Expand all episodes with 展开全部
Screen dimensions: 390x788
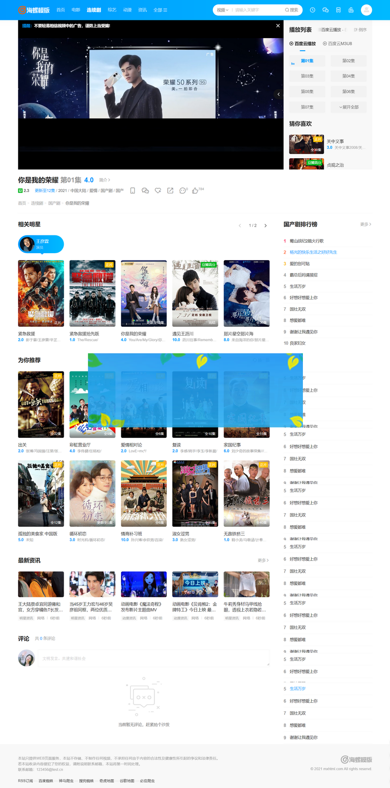click(348, 107)
